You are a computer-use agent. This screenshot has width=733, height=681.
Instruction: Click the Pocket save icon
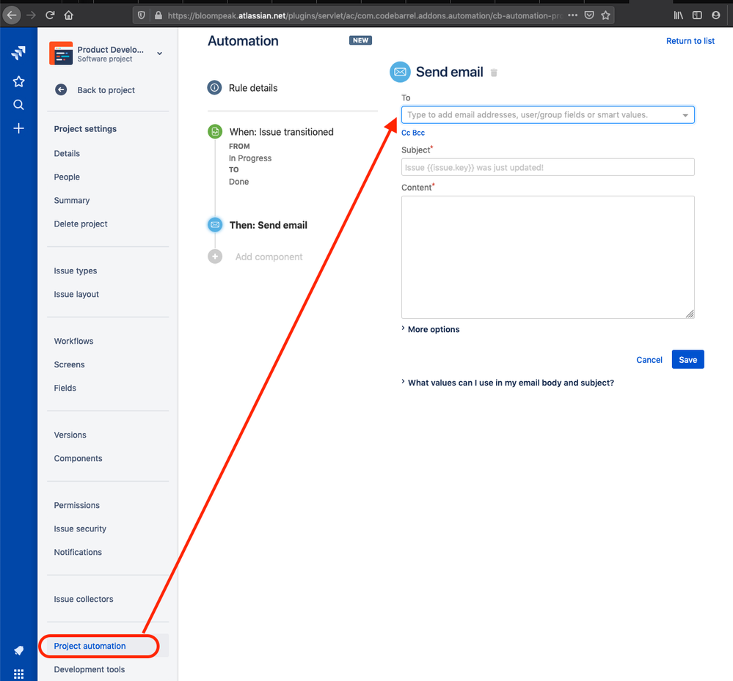[589, 15]
